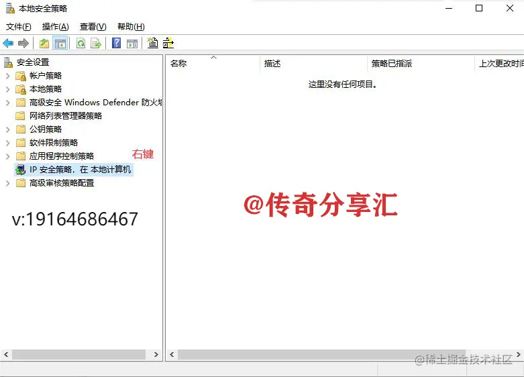Click right arrow of tree pane scrollbar
524x377 pixels.
click(156, 354)
